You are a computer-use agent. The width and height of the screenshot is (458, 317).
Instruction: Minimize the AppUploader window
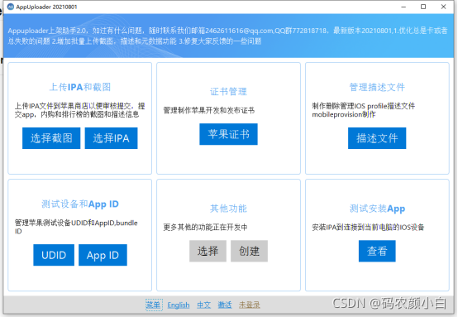point(403,7)
